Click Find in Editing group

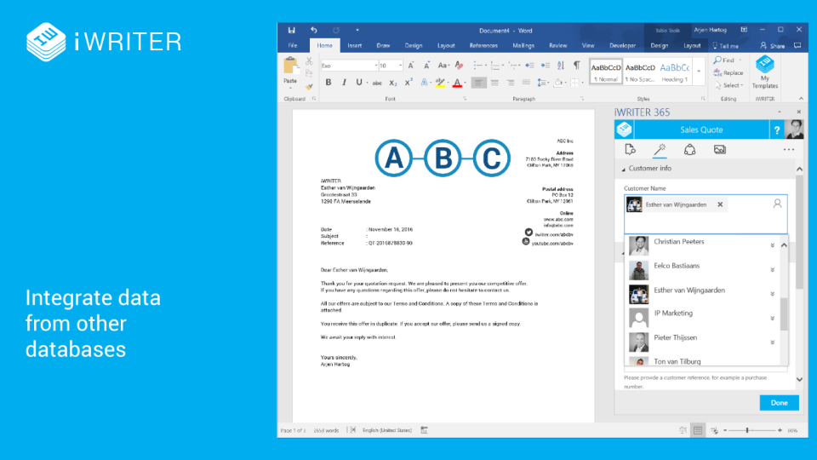pos(723,60)
